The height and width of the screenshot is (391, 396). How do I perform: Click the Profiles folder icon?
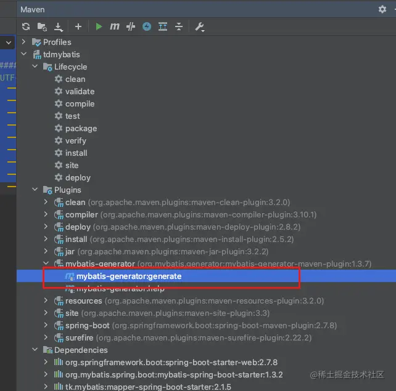36,42
